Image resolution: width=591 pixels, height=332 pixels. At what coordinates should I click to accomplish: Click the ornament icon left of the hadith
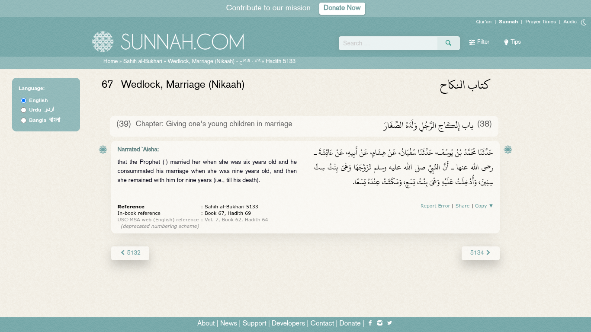(x=103, y=150)
